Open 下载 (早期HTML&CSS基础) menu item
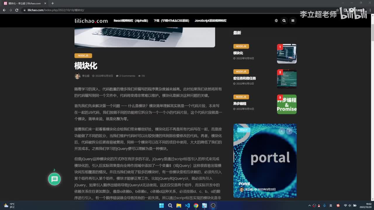This screenshot has width=374, height=210. pyautogui.click(x=171, y=21)
